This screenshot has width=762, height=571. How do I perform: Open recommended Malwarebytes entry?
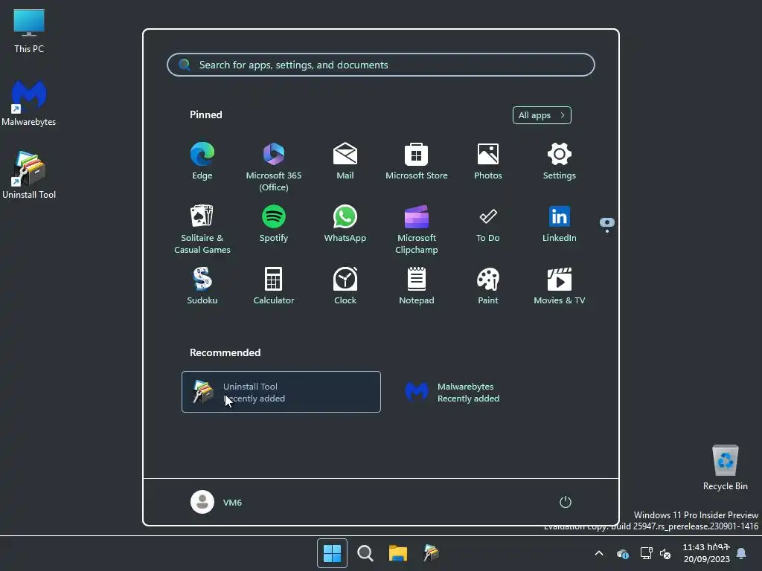click(495, 392)
